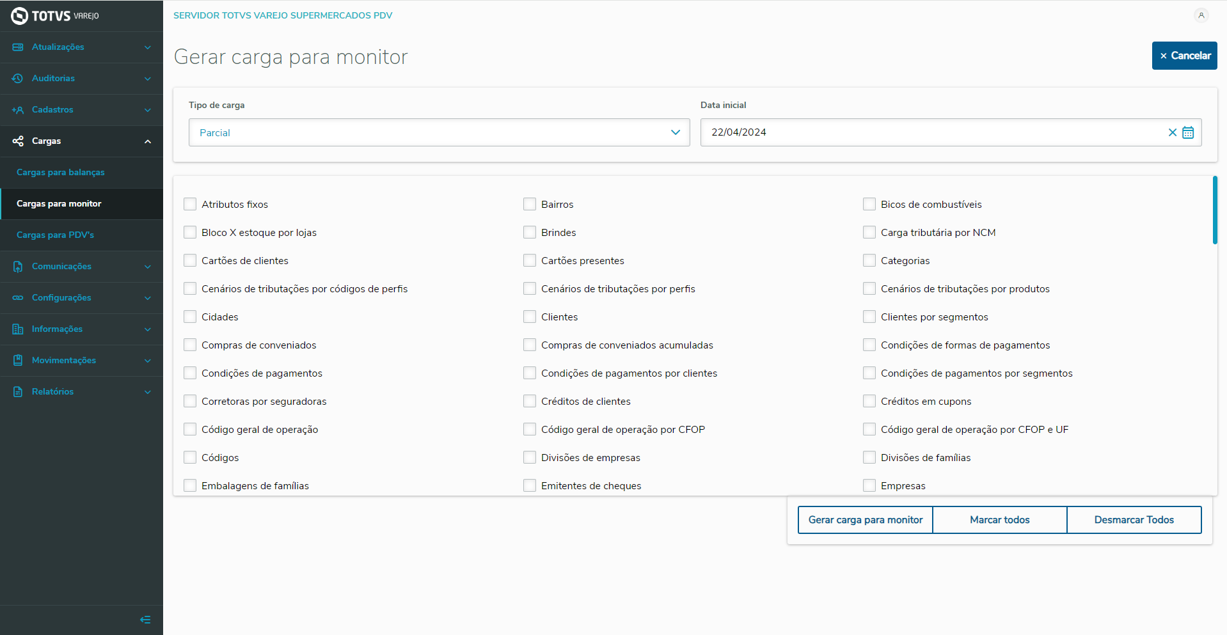Viewport: 1227px width, 635px height.
Task: Expand the Configurações menu chevron
Action: [148, 297]
